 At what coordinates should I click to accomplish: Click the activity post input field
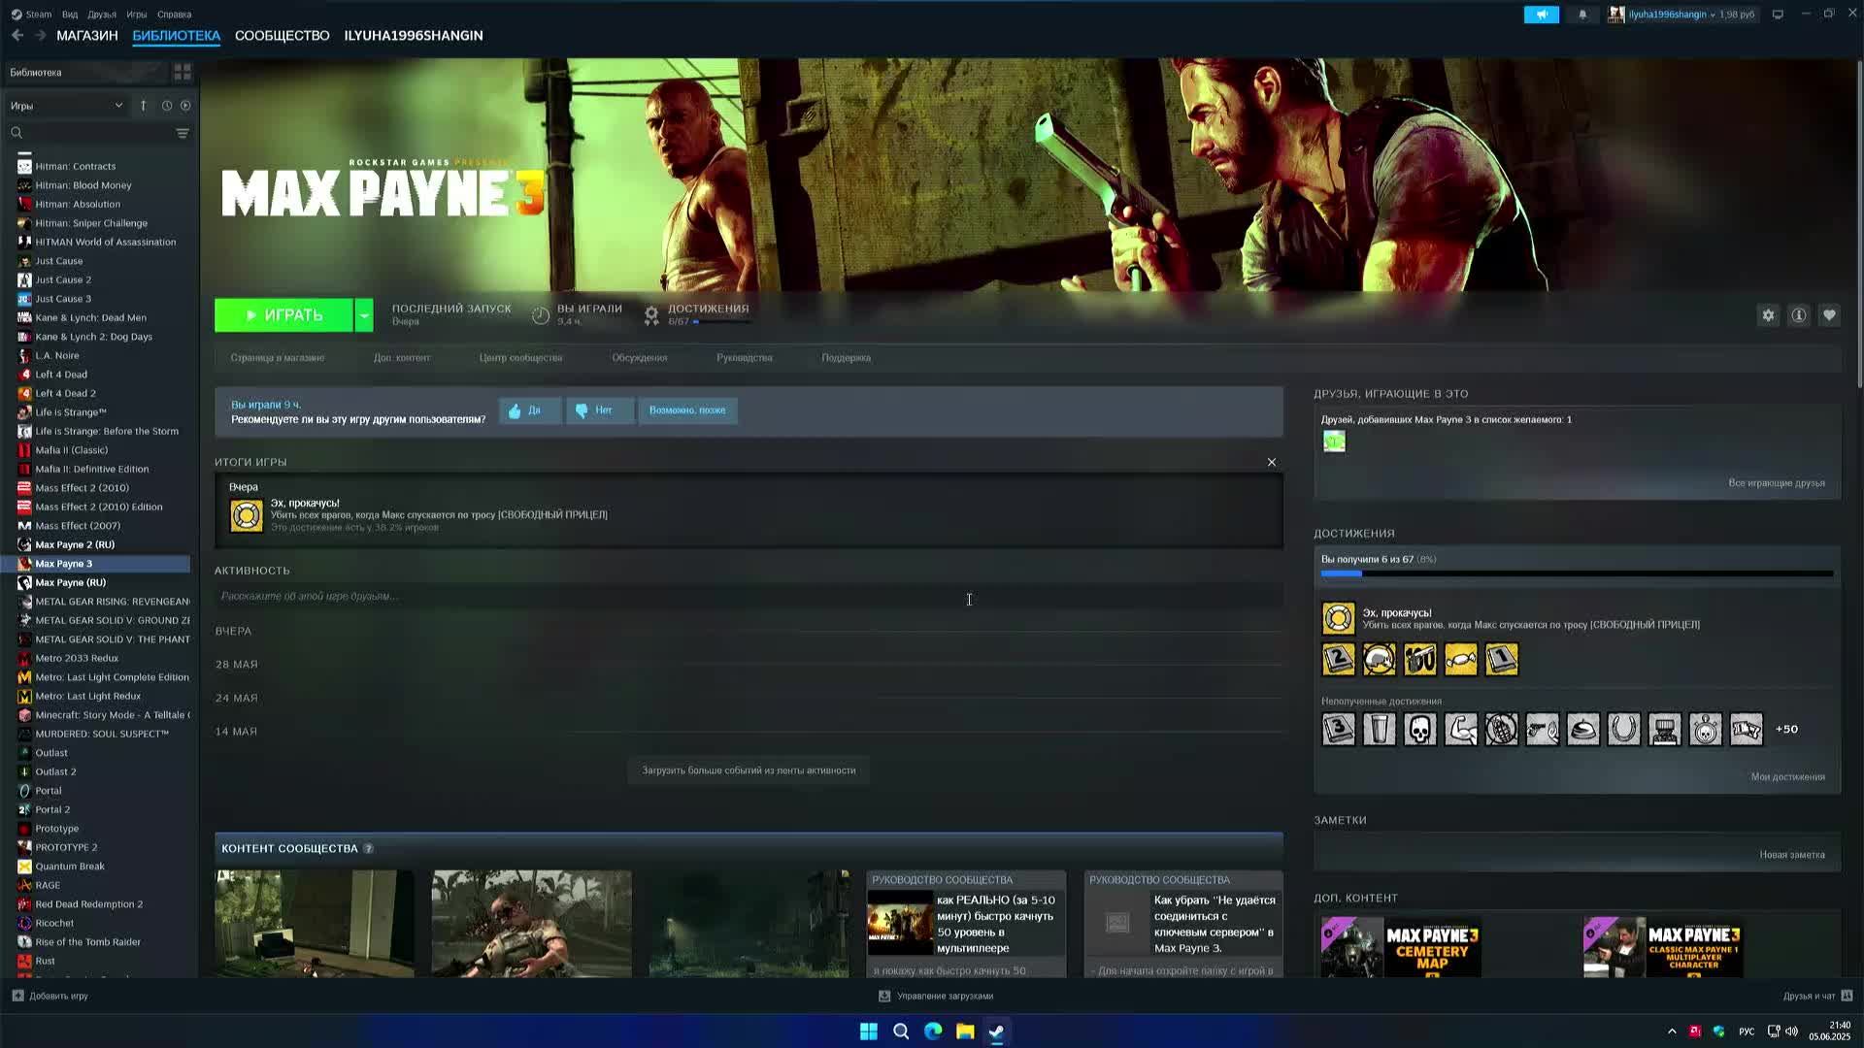pos(749,597)
